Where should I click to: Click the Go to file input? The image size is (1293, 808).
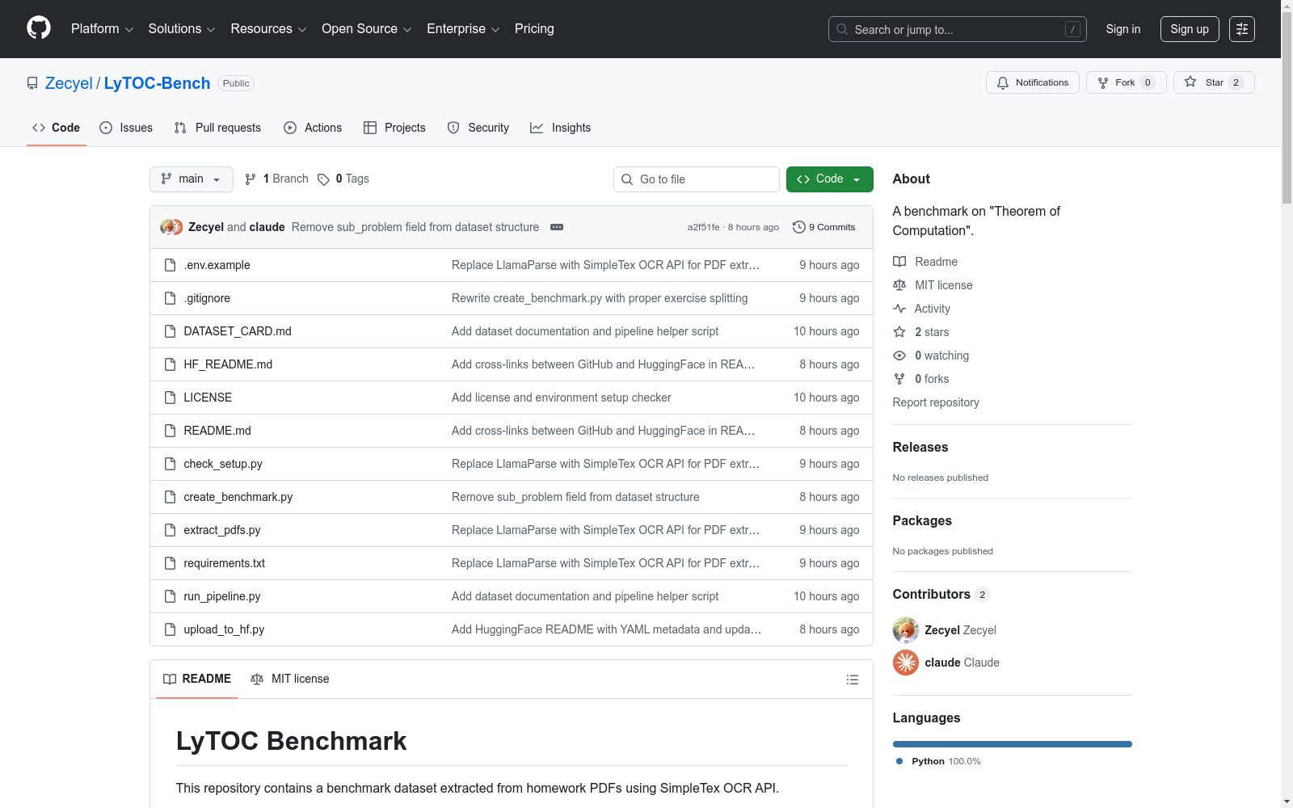tap(697, 179)
